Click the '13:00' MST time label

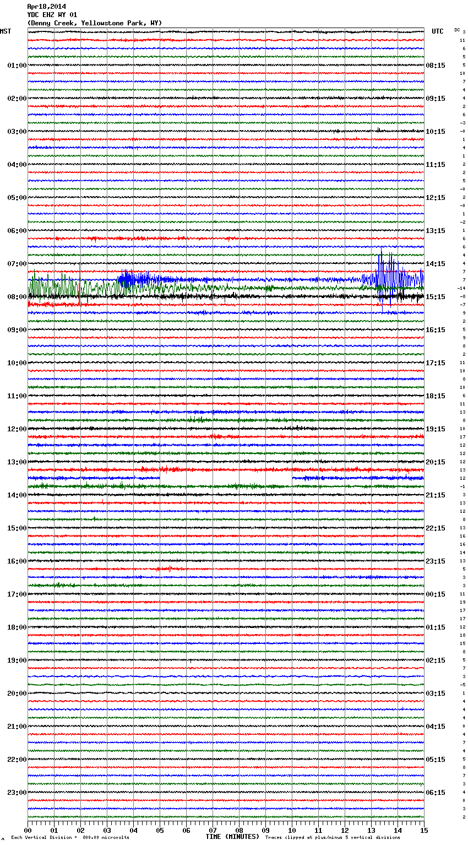pos(17,462)
